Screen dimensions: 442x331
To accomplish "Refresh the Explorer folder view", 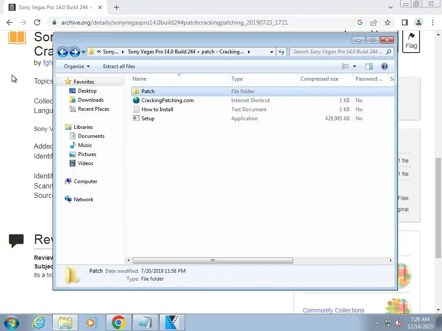I will pyautogui.click(x=281, y=52).
